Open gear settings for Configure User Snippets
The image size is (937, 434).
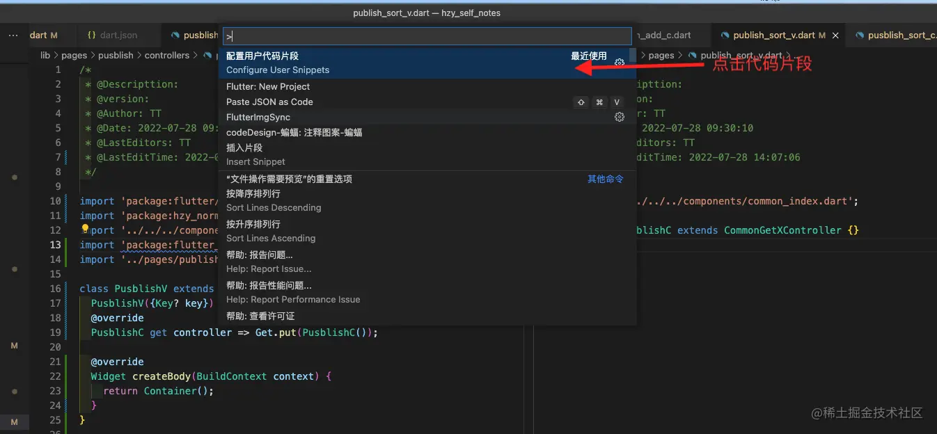click(619, 63)
